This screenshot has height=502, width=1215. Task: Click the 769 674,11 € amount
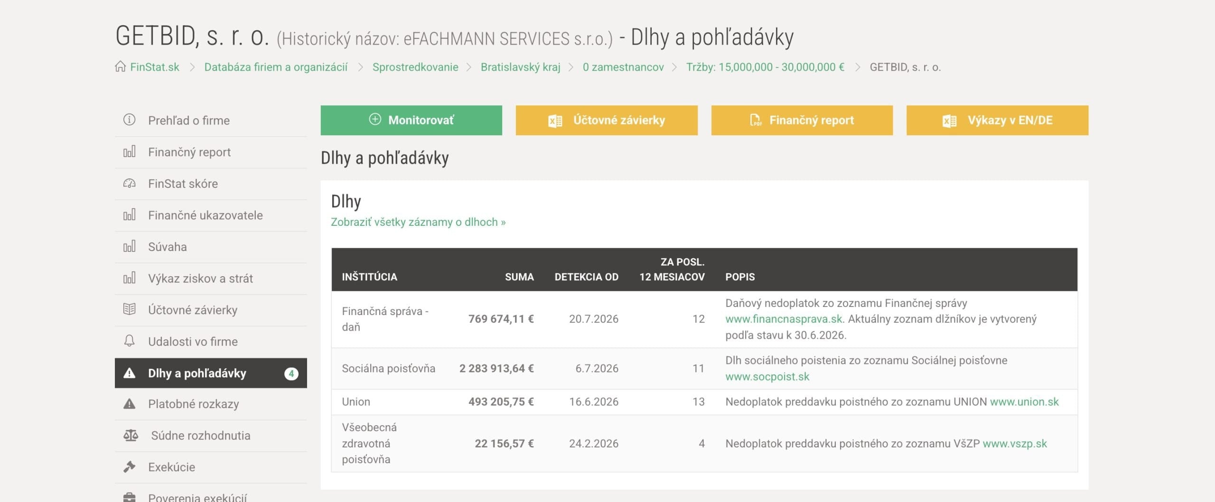pyautogui.click(x=501, y=319)
